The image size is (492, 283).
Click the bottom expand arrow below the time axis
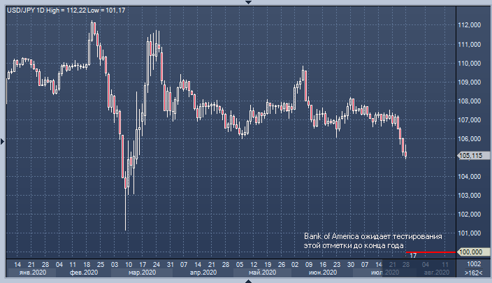[x=246, y=280]
